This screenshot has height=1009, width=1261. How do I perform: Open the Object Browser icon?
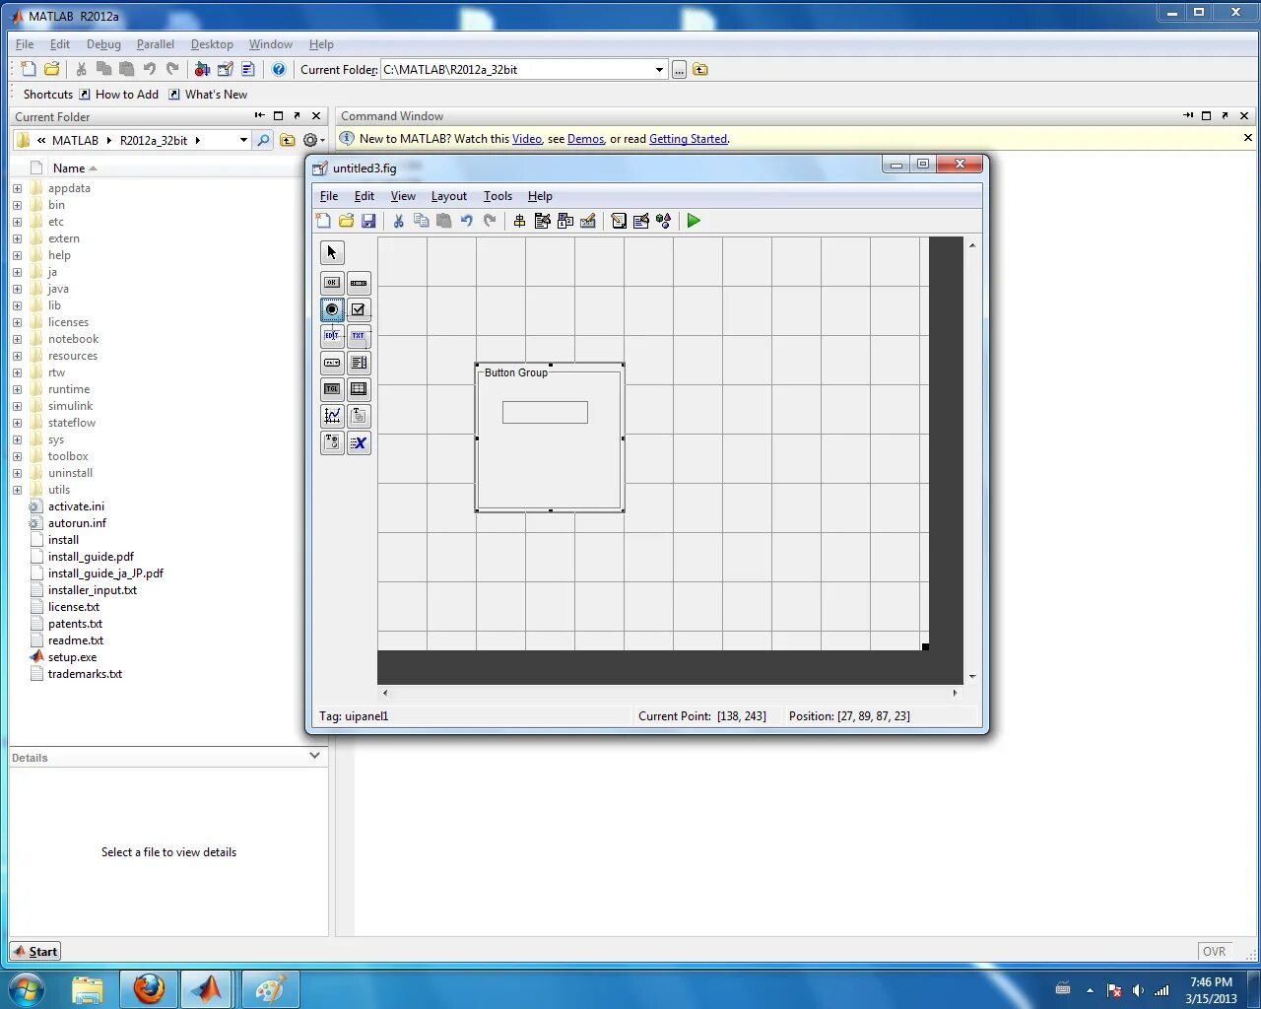click(x=664, y=221)
